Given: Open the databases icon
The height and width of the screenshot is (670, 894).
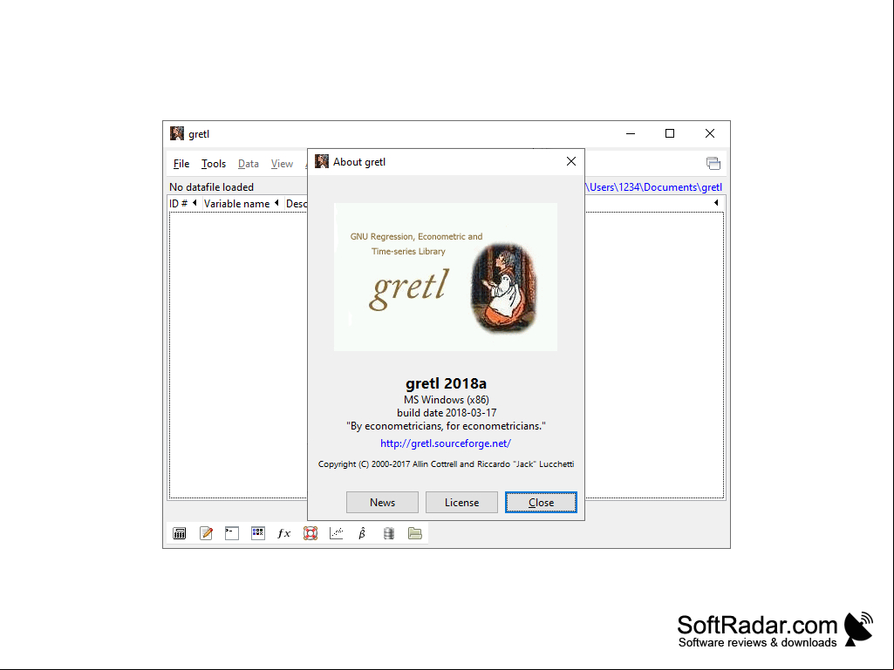Looking at the screenshot, I should (389, 533).
